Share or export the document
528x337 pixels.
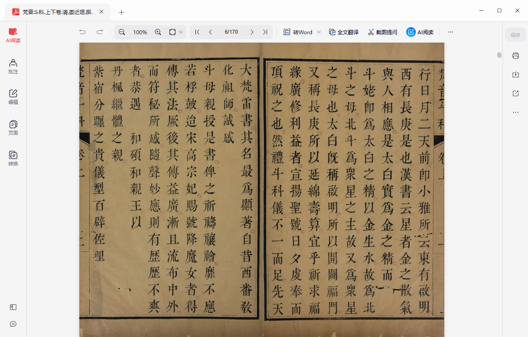(x=516, y=93)
